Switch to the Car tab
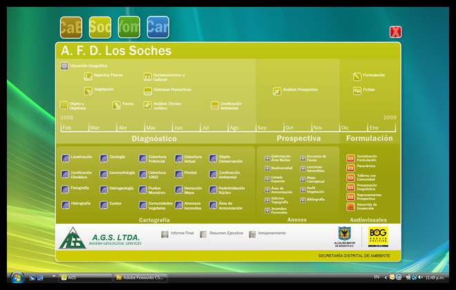Viewport: 456px width, 290px height. 158,27
